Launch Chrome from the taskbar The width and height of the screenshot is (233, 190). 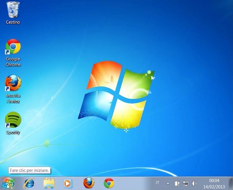(109, 183)
